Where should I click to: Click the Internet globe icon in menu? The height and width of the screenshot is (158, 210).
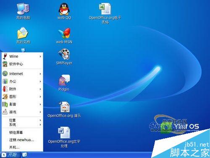click(x=5, y=74)
